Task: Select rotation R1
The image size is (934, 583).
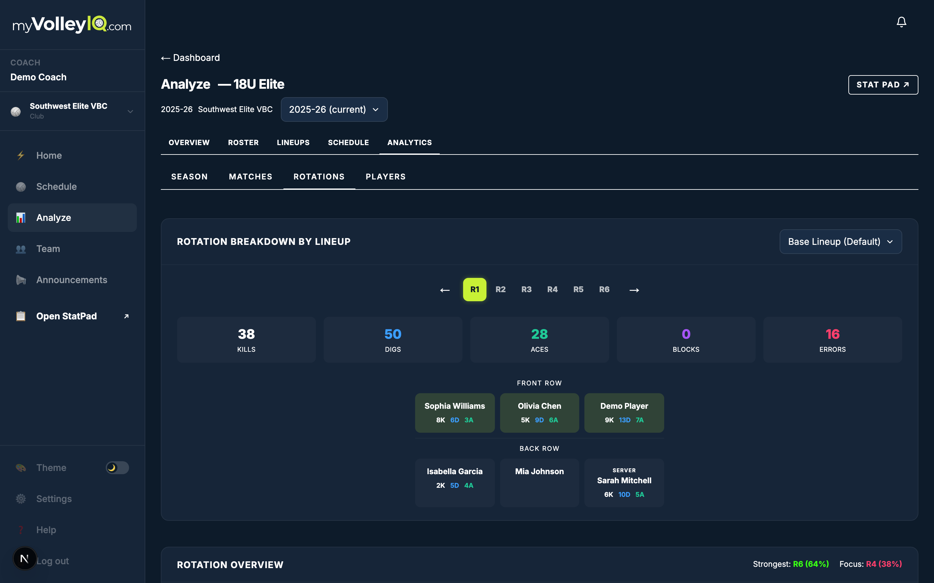Action: coord(475,290)
